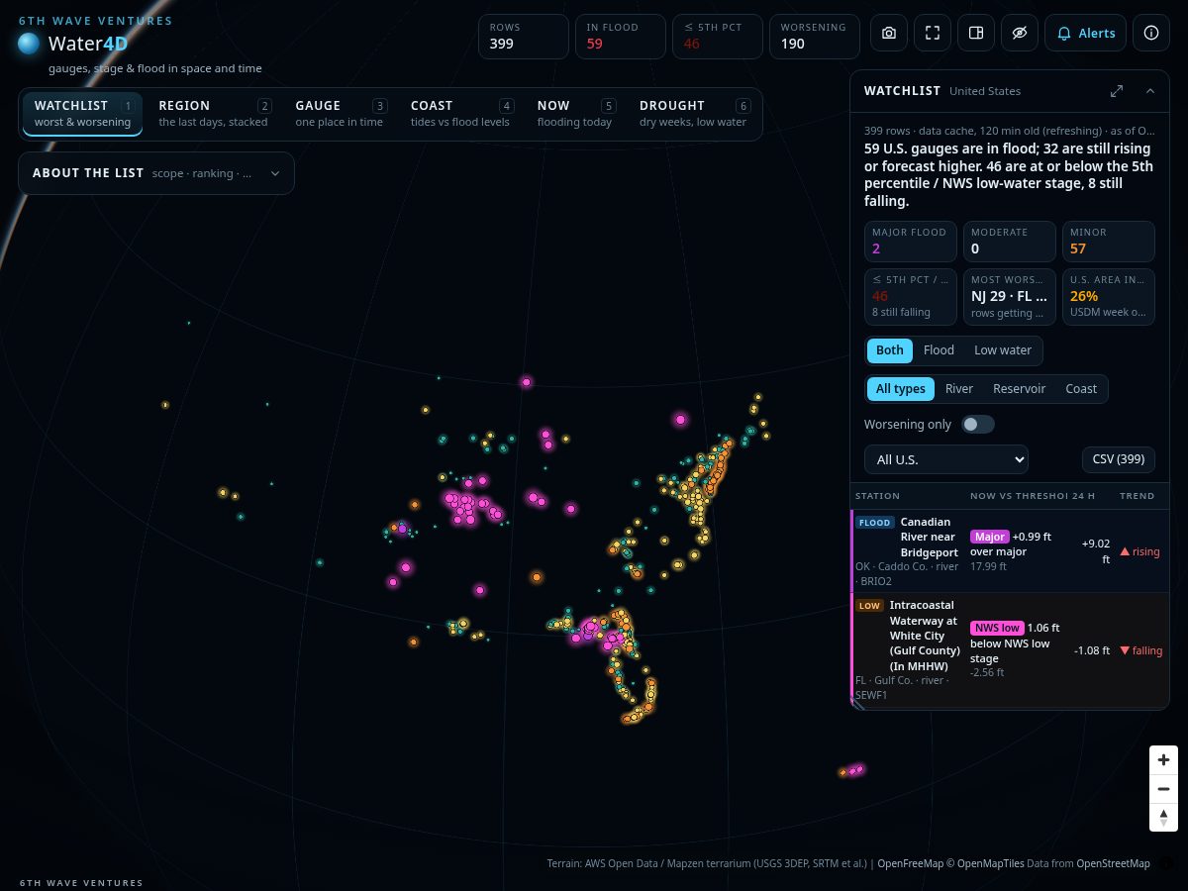Expand the About the List section
The image size is (1188, 891).
coord(156,173)
